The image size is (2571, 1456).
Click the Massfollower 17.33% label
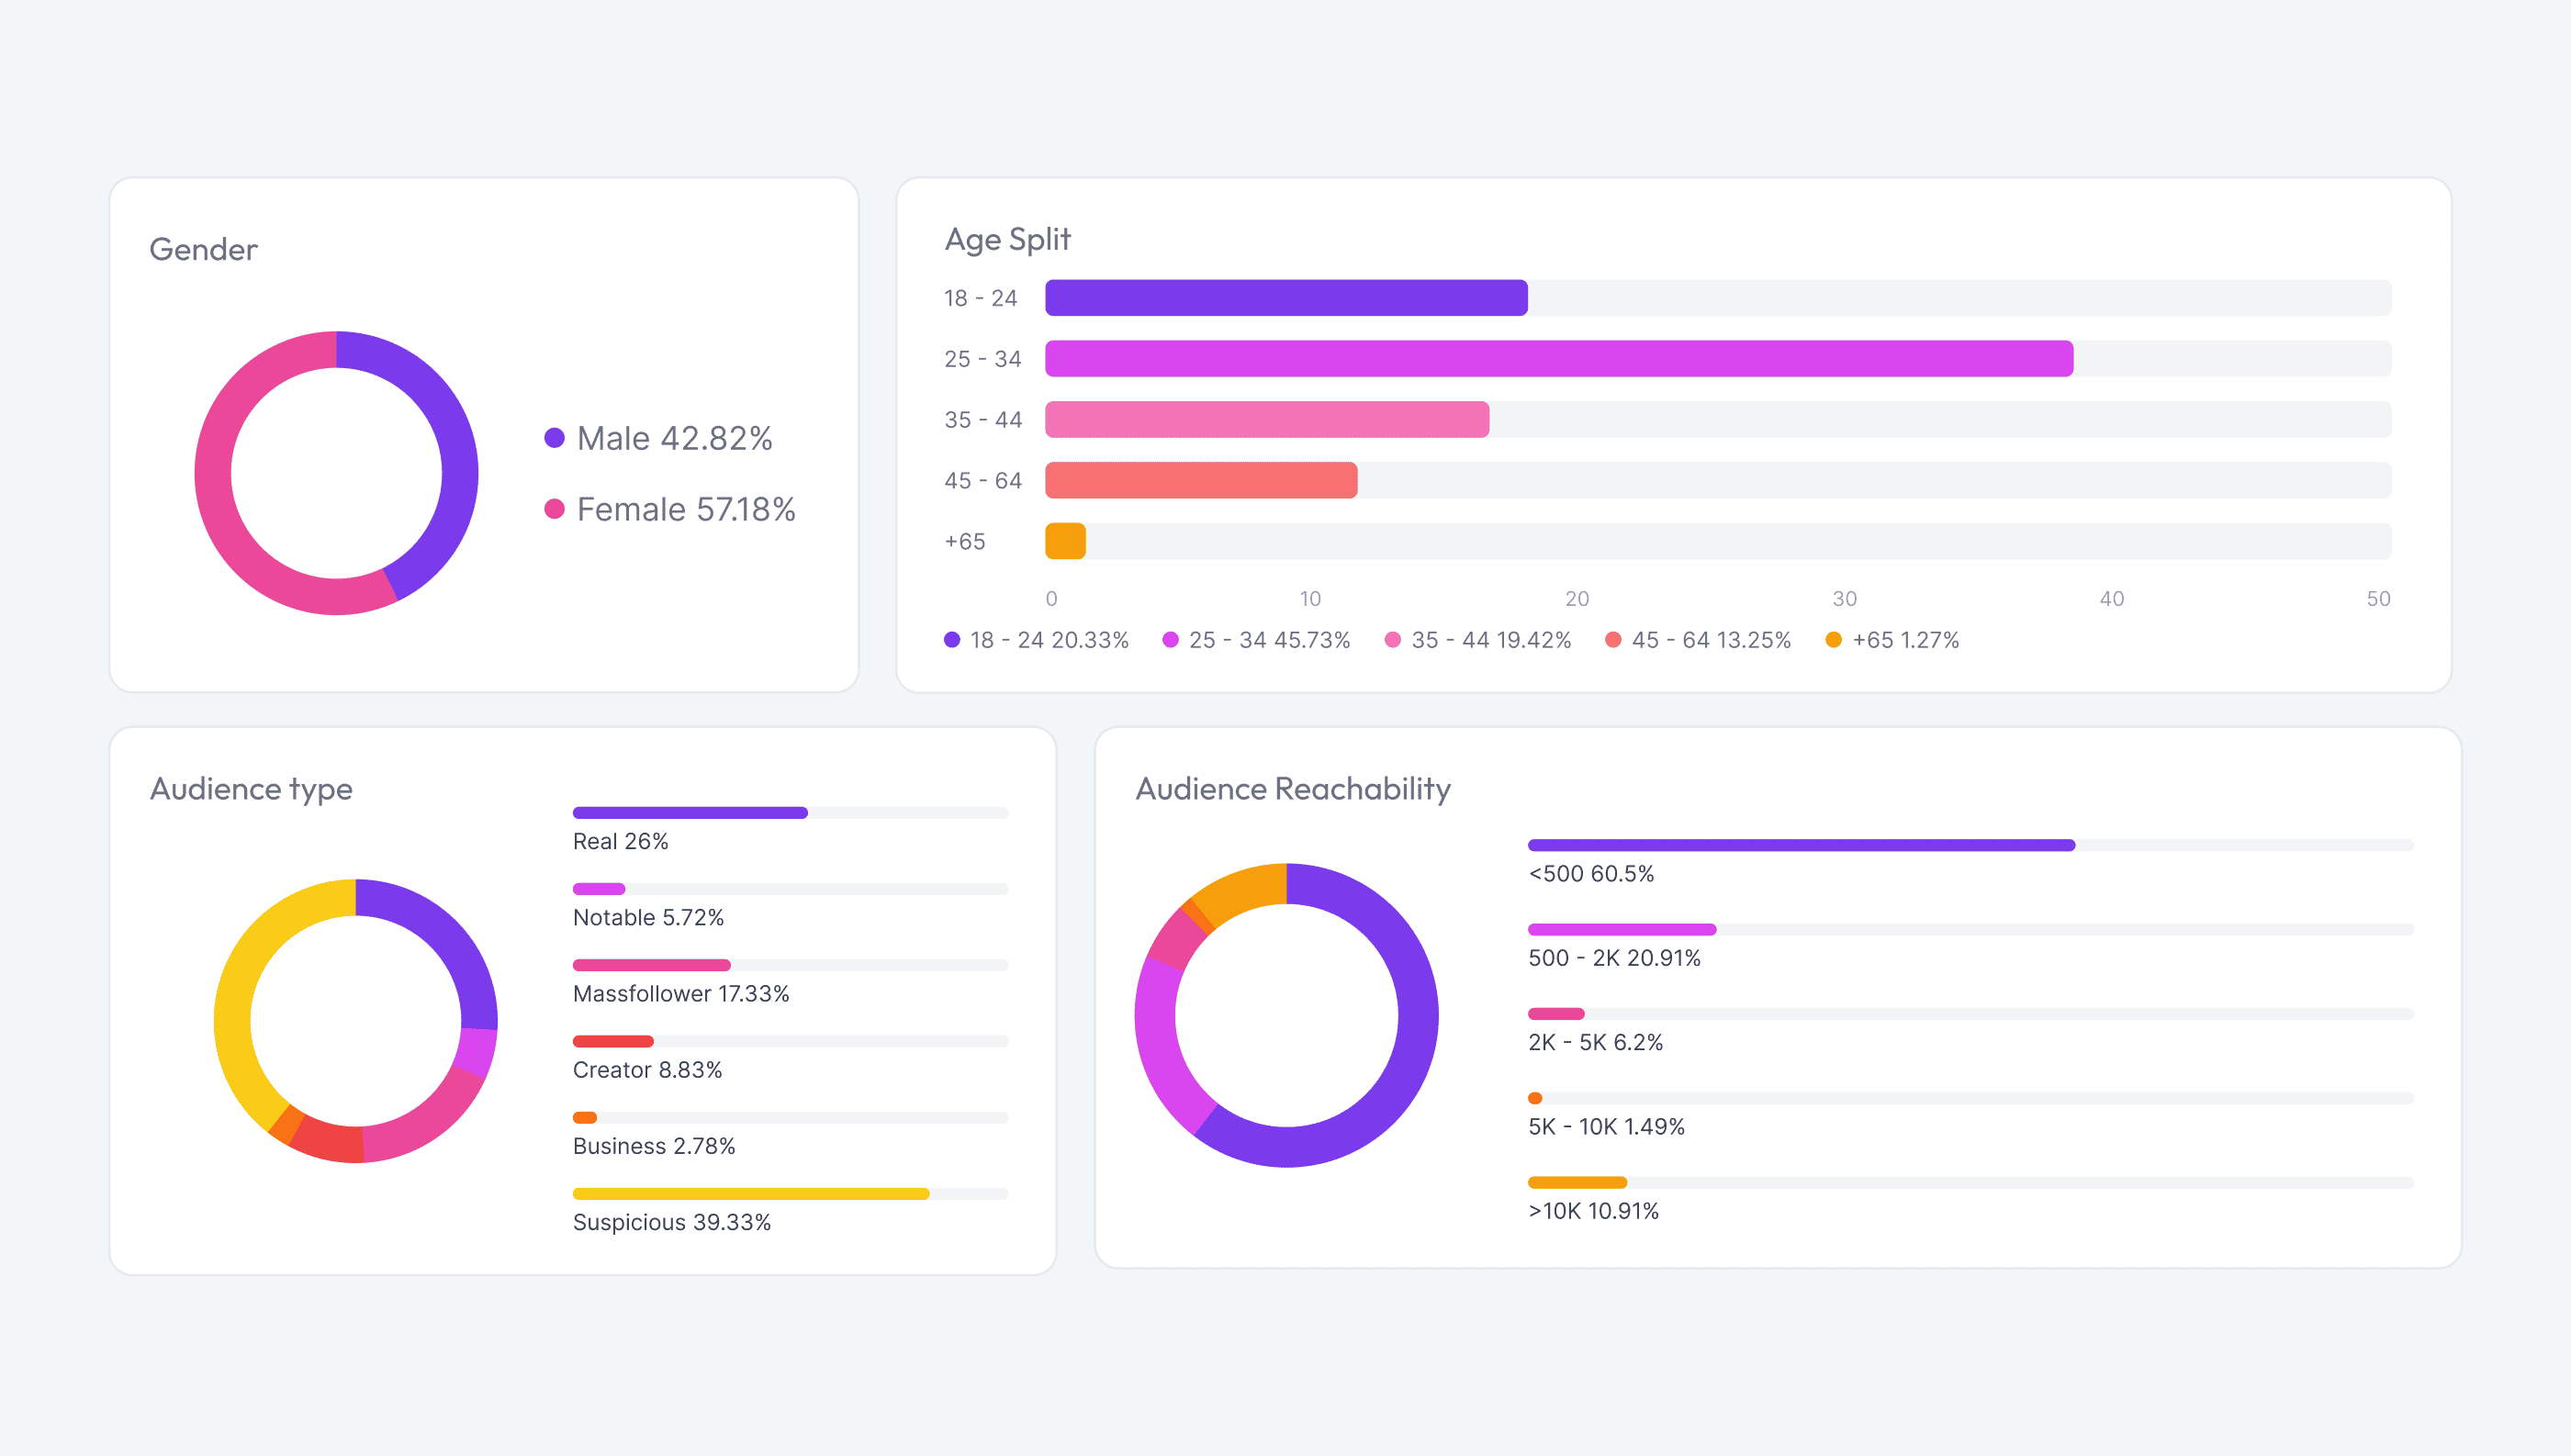(681, 993)
